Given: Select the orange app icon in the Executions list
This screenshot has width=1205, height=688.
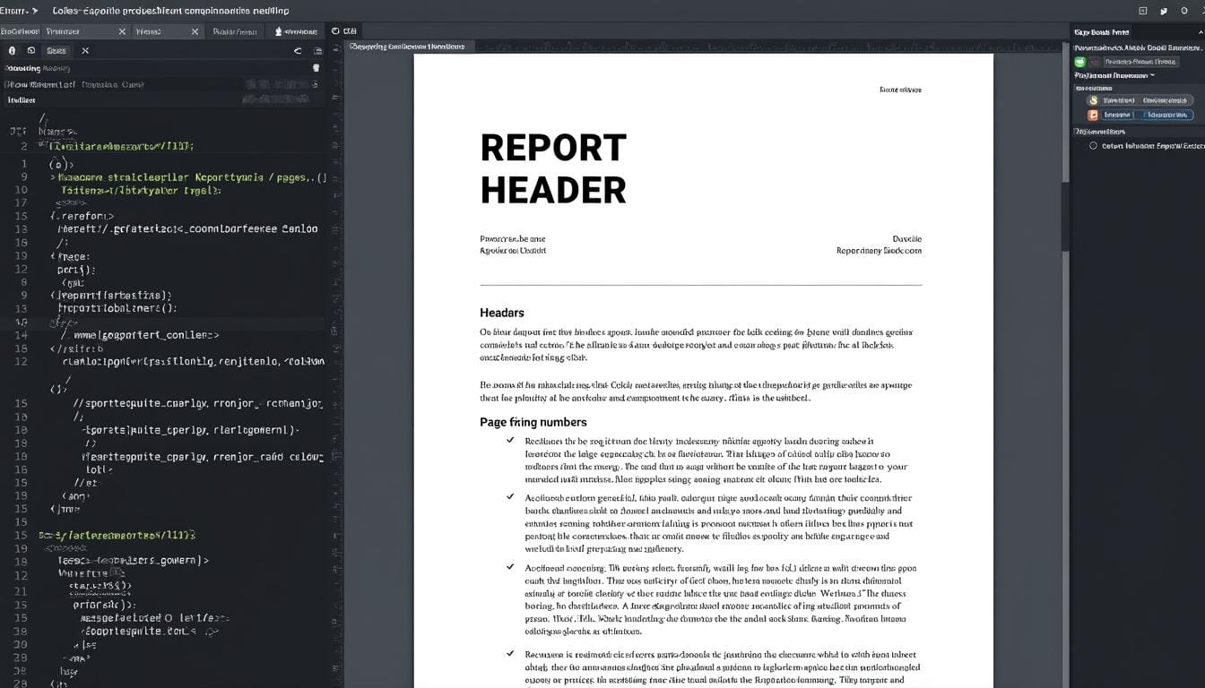Looking at the screenshot, I should point(1093,115).
